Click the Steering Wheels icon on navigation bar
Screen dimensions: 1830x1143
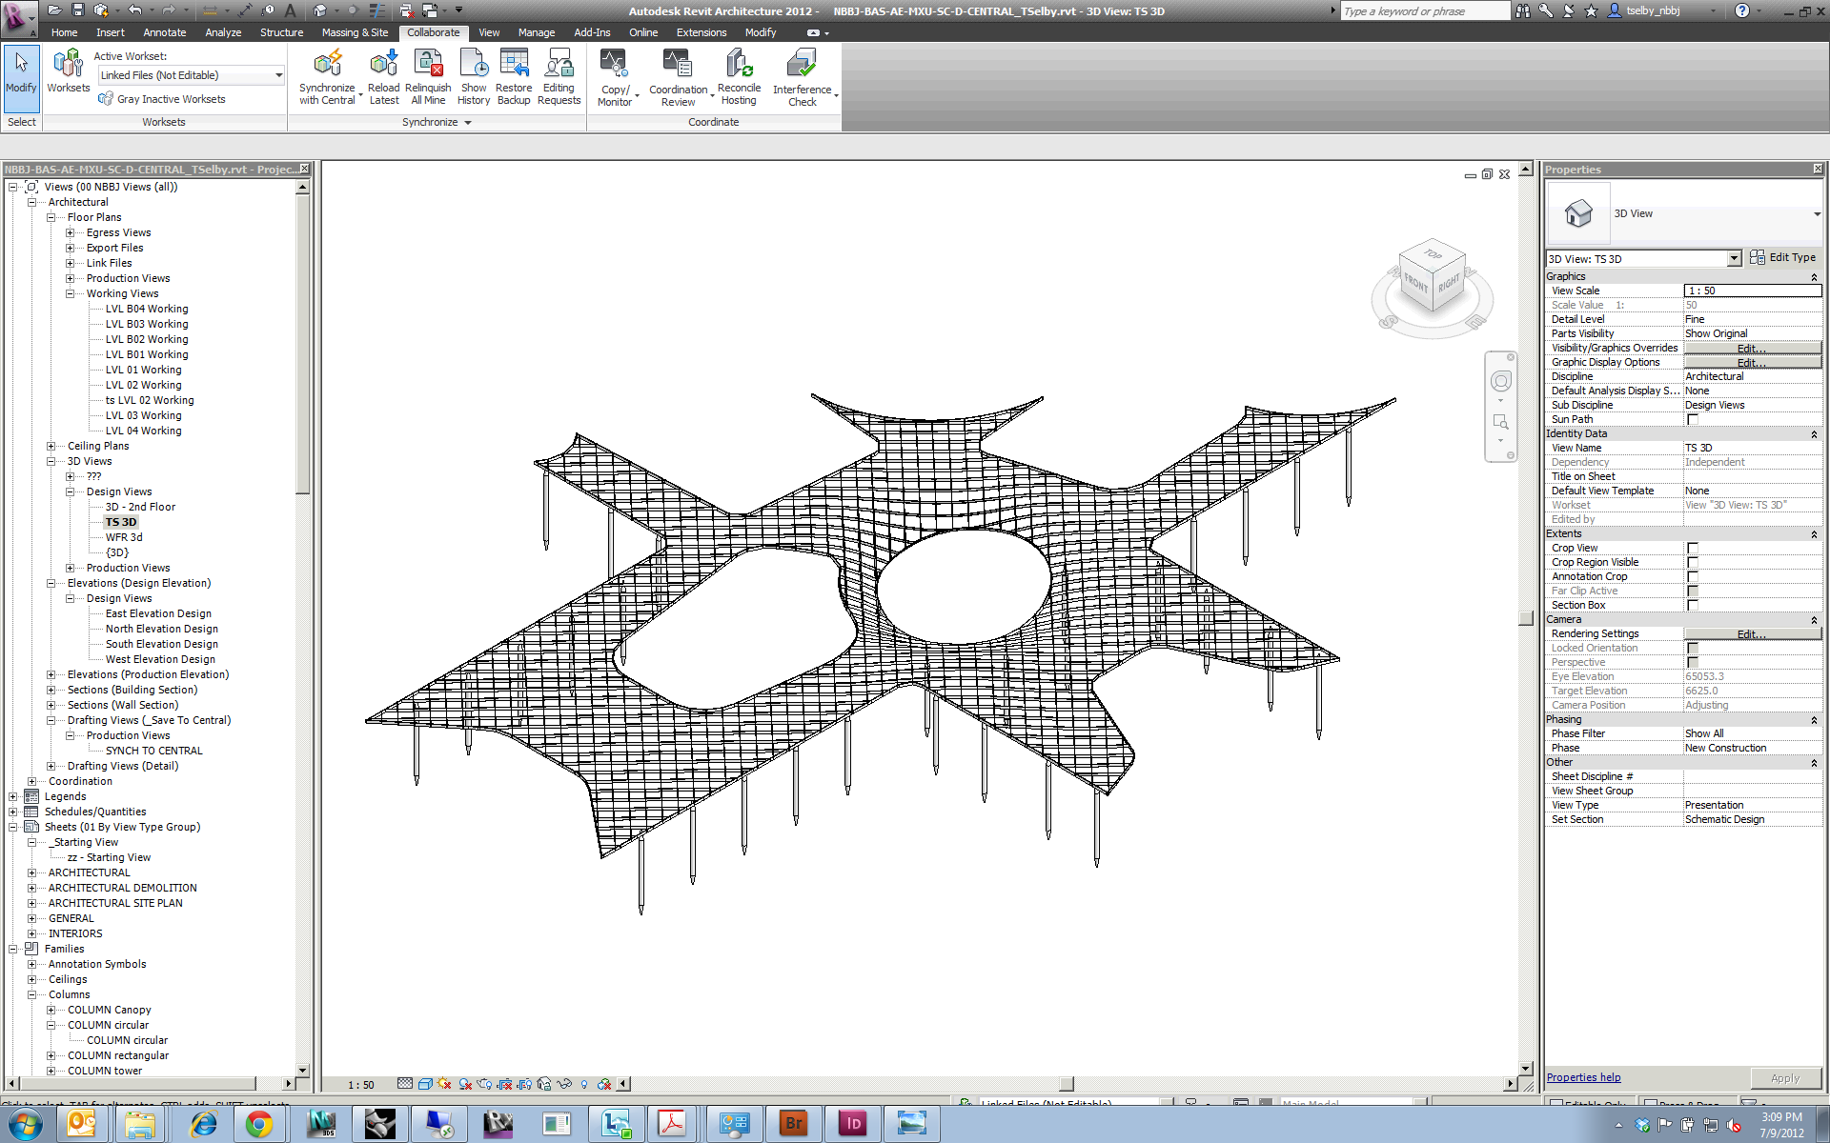coord(1500,382)
